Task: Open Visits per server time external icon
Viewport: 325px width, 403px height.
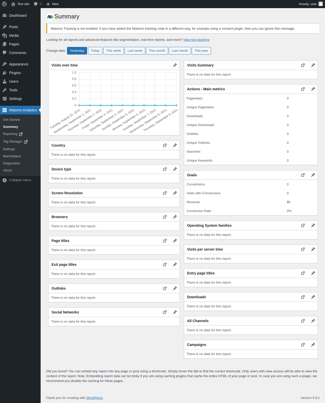Action: coord(303,249)
